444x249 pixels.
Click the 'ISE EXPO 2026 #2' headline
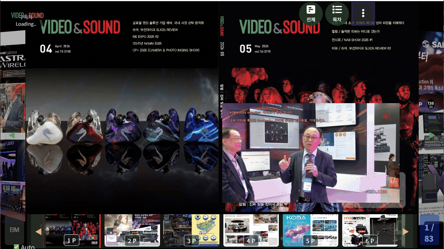click(145, 36)
